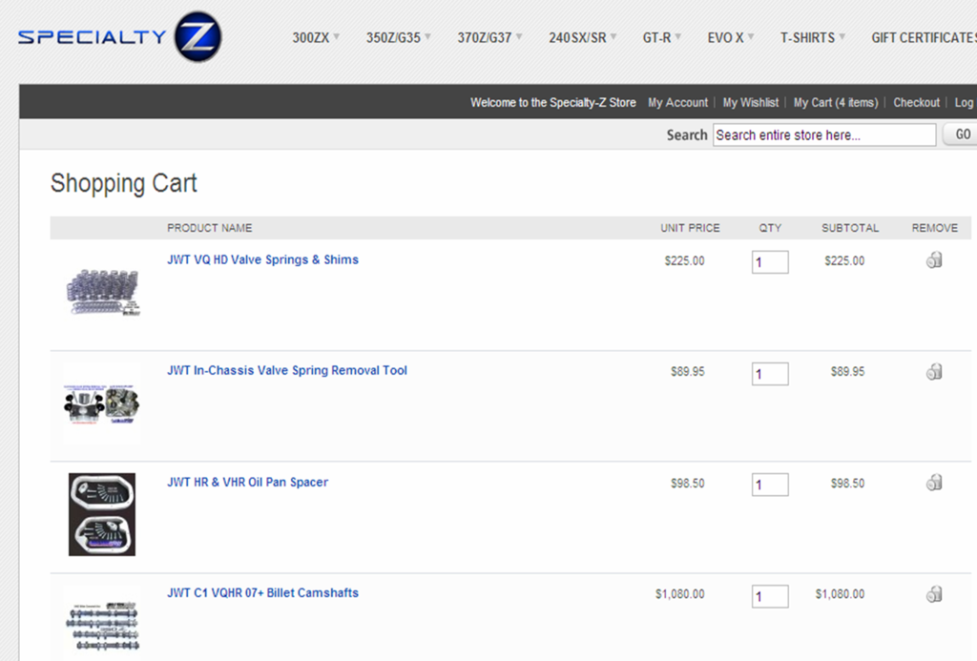Open the GT-R dropdown arrow

tap(678, 36)
